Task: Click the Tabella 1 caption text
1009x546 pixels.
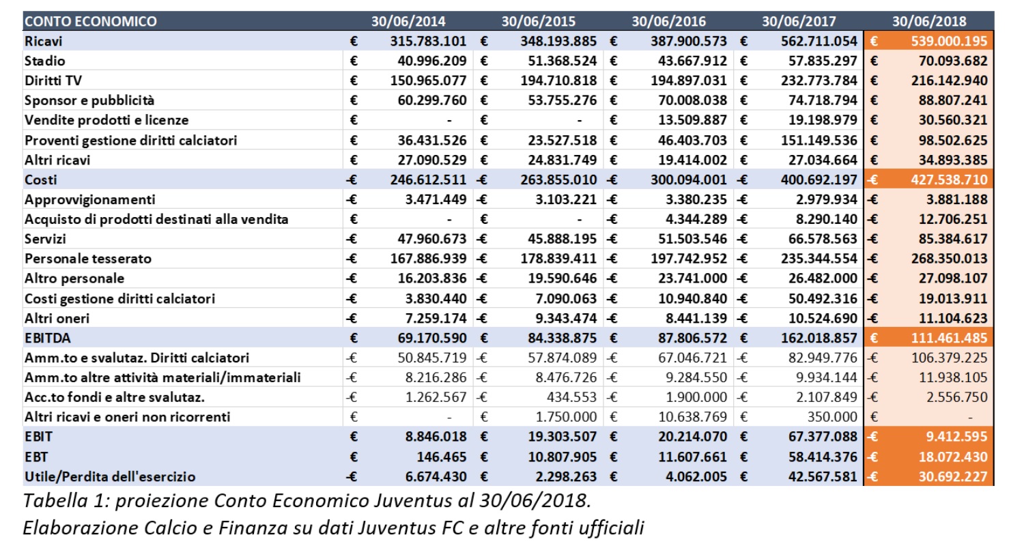Action: click(307, 500)
